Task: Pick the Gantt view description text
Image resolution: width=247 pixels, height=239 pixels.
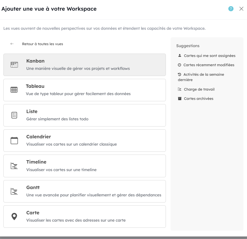Action: click(x=94, y=195)
